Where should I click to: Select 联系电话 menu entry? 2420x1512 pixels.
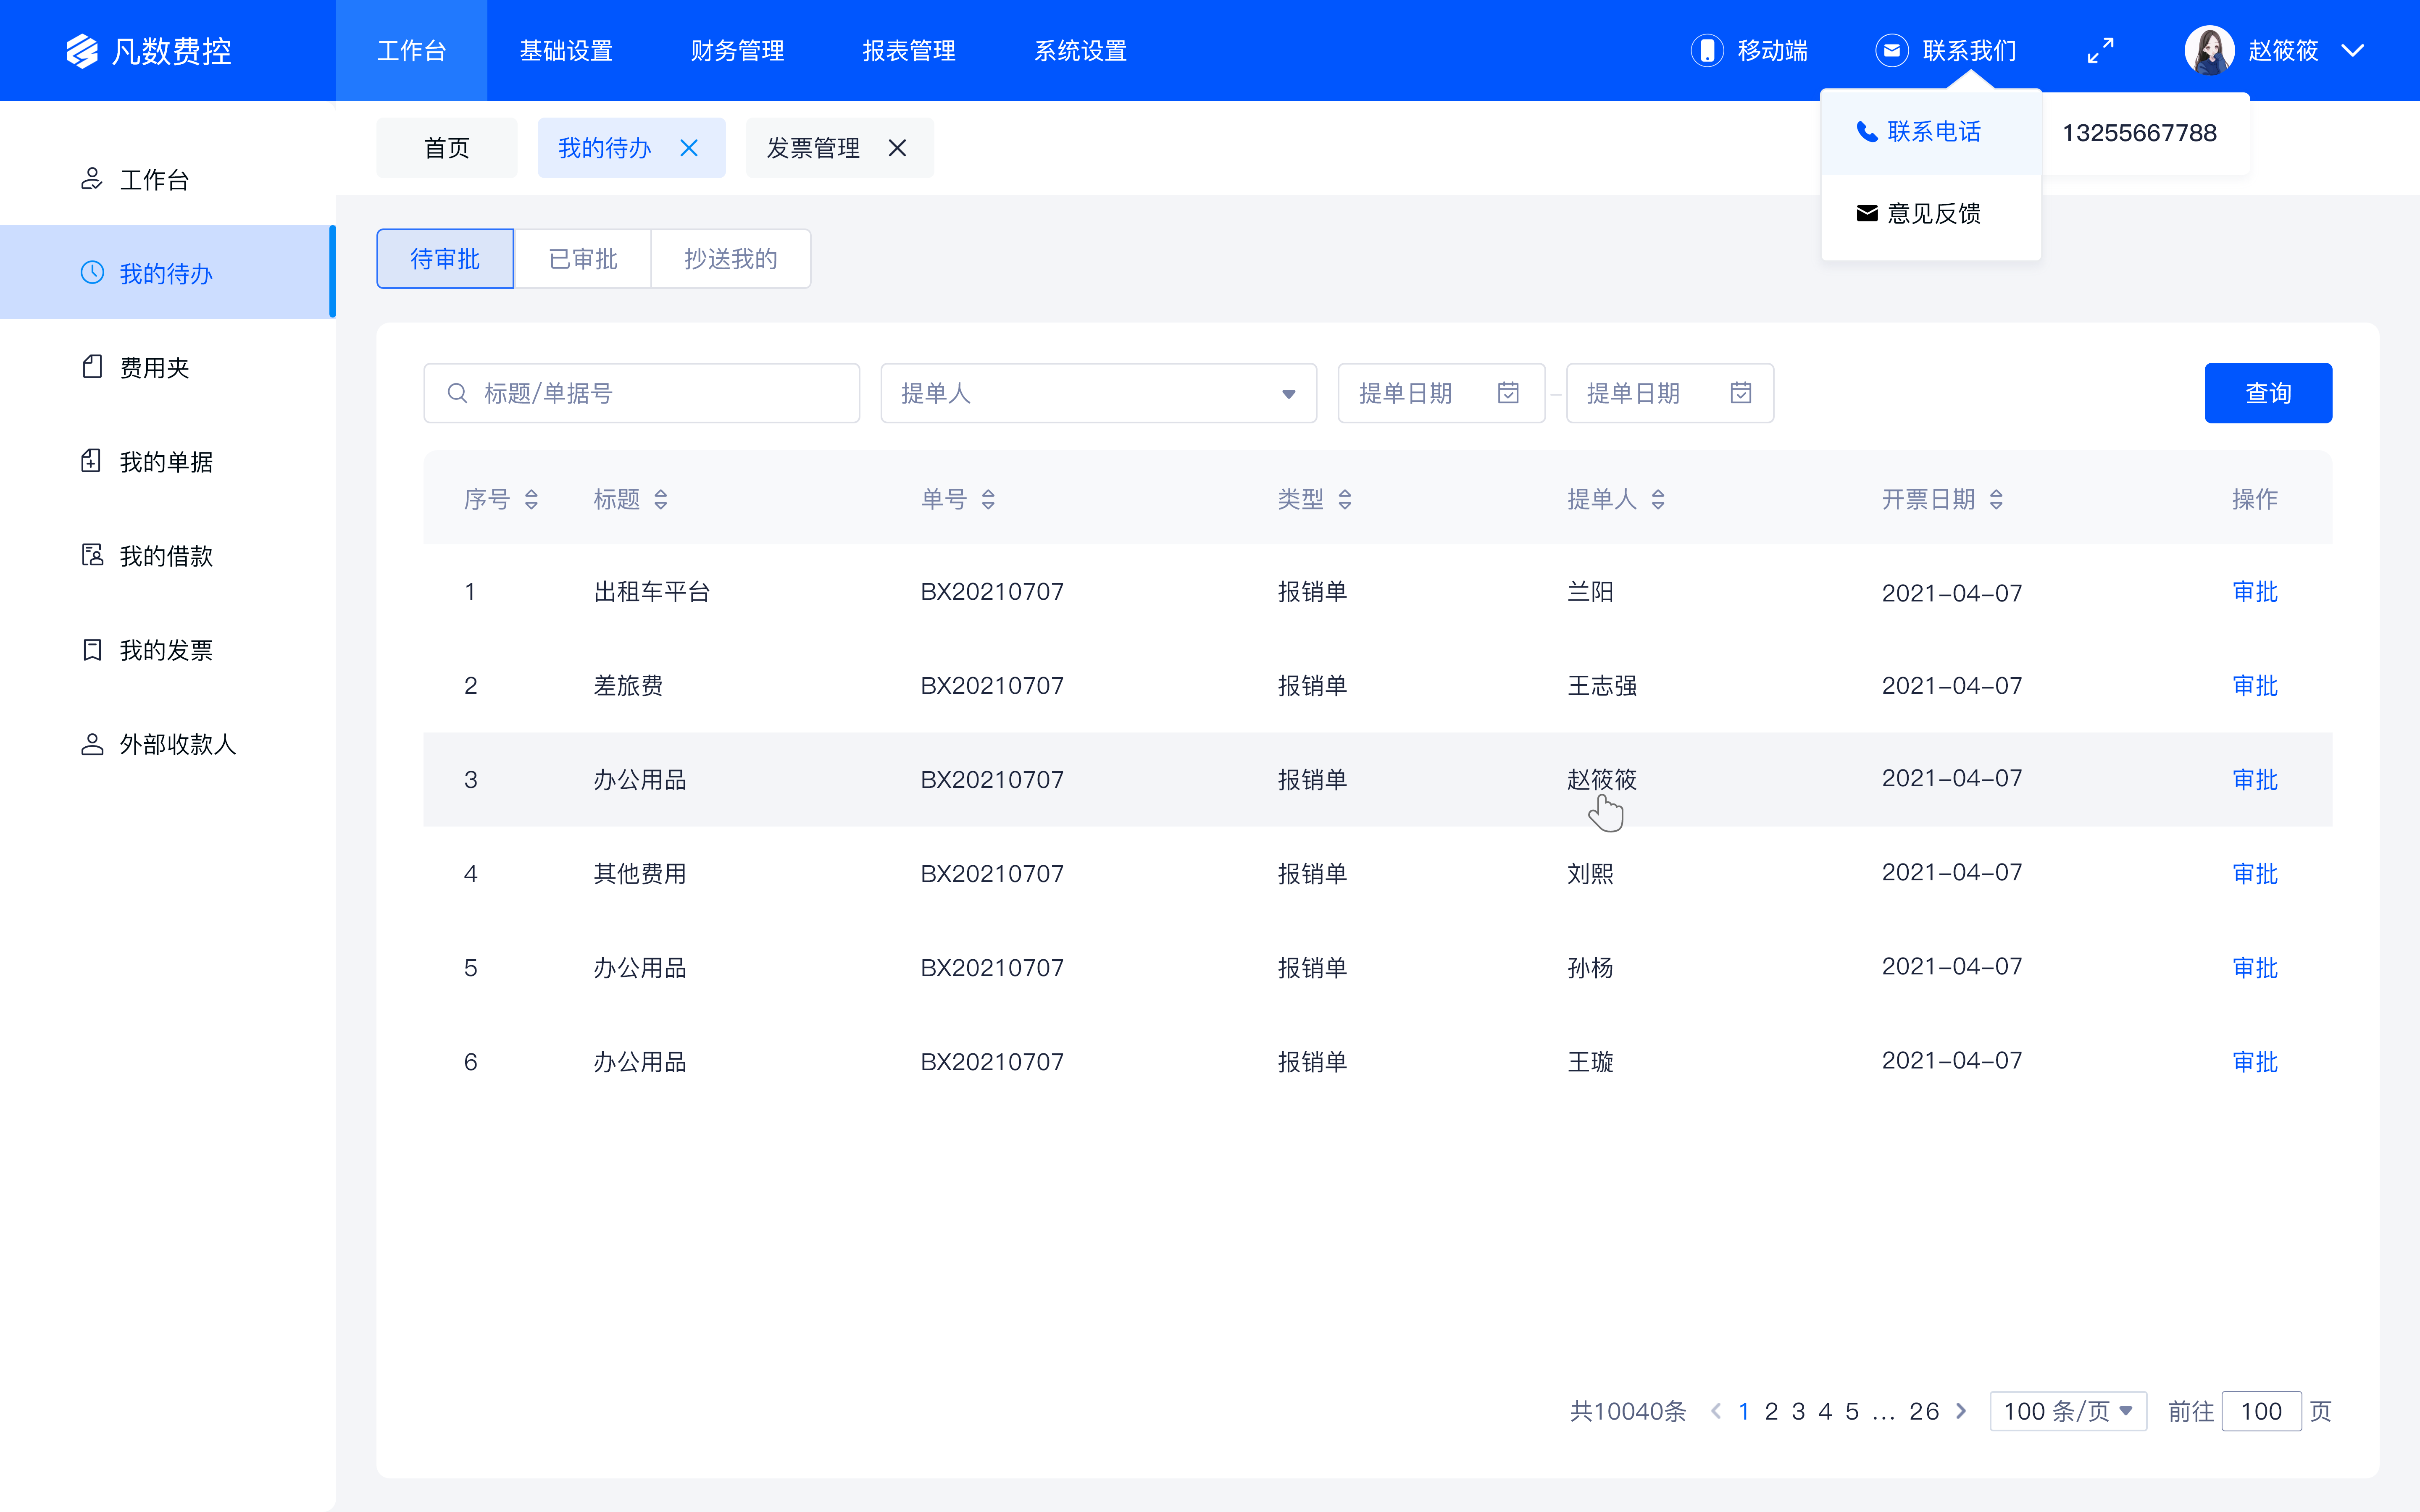[x=1931, y=132]
